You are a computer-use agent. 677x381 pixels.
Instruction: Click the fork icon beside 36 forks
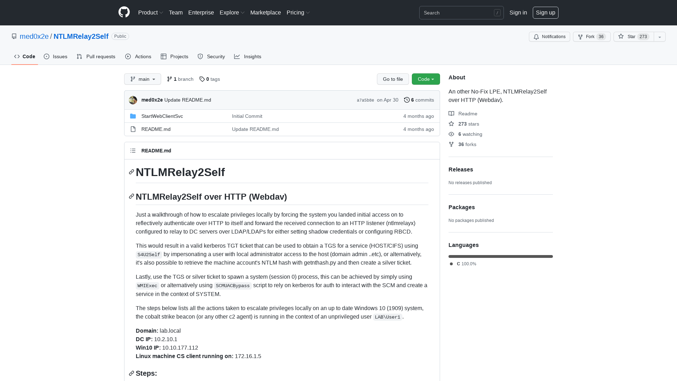451,144
